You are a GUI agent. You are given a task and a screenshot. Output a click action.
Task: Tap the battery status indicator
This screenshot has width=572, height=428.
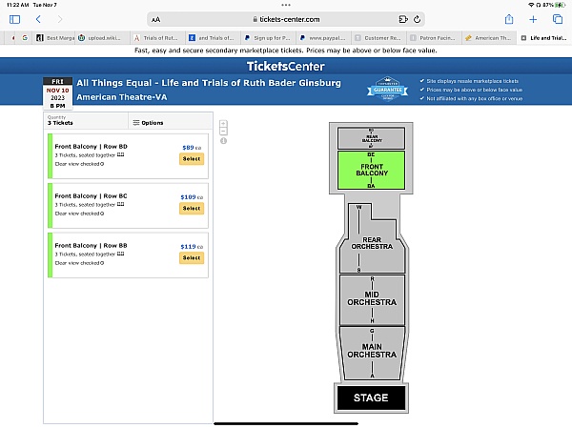click(560, 5)
